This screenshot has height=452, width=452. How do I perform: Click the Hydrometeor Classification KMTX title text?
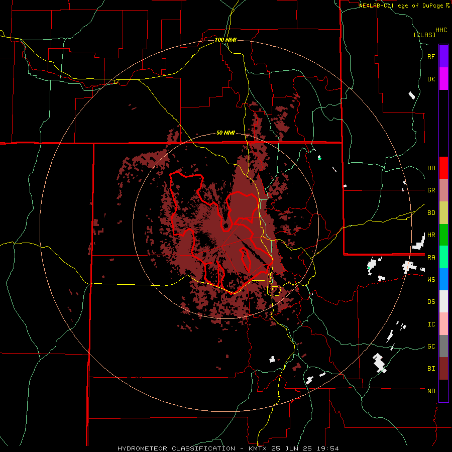[228, 448]
